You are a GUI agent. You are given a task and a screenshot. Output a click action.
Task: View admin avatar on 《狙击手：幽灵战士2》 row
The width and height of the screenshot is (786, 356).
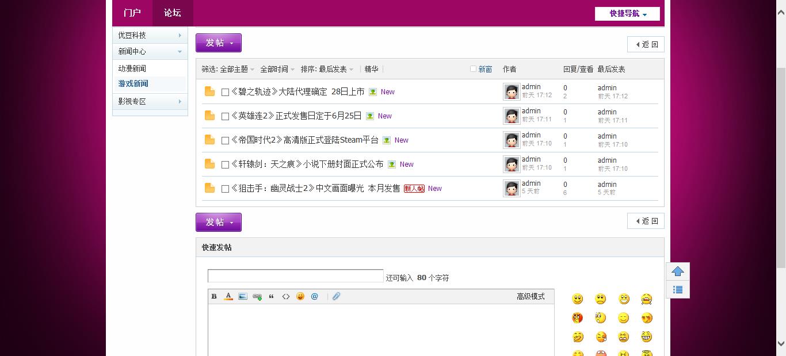pos(512,188)
